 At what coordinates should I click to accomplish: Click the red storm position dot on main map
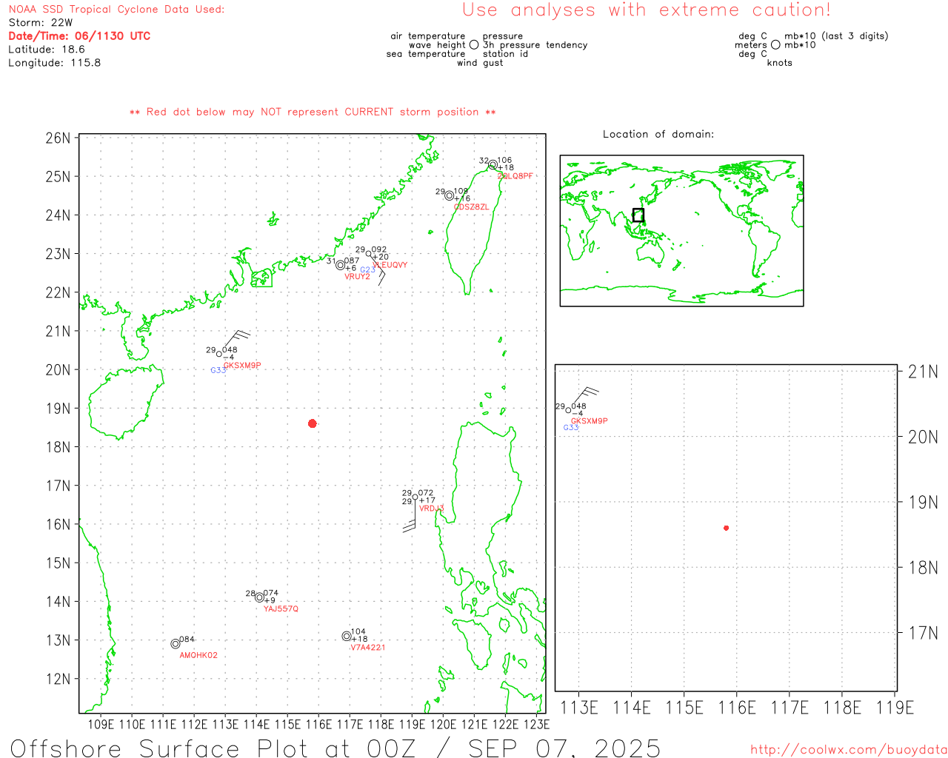pos(313,423)
